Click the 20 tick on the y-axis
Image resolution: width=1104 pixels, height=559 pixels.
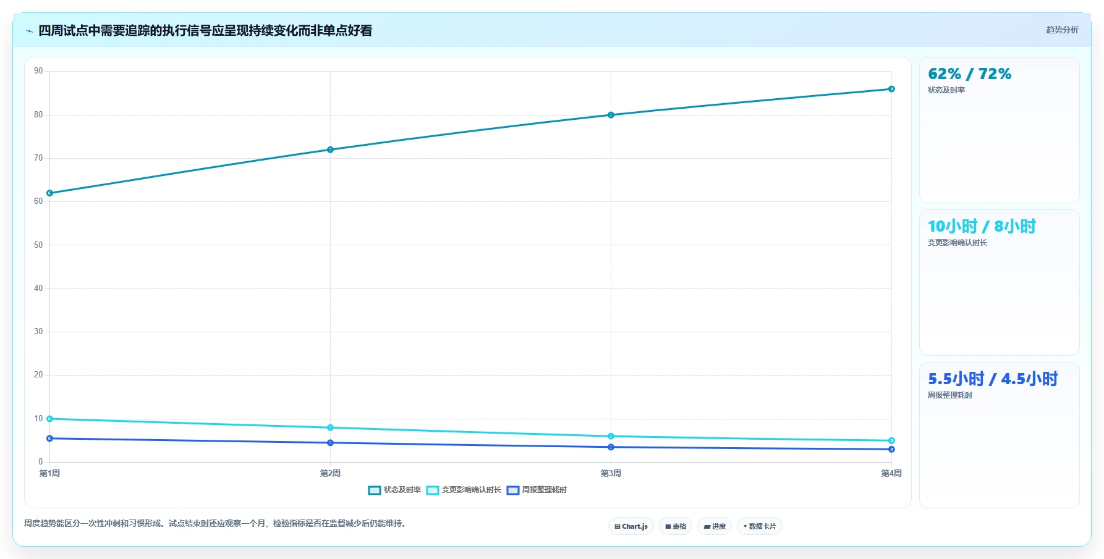tap(38, 375)
